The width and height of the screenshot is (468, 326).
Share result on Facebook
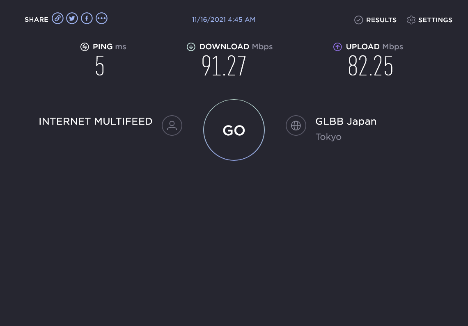coord(87,18)
